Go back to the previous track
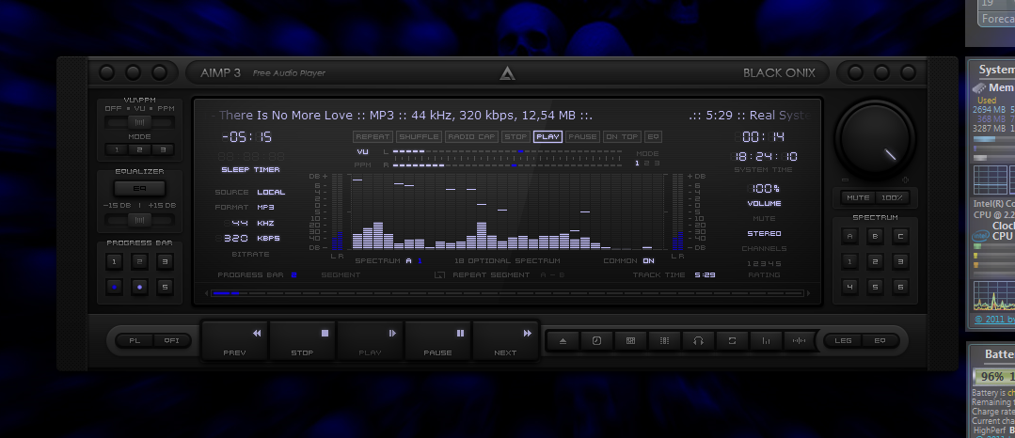 point(235,340)
